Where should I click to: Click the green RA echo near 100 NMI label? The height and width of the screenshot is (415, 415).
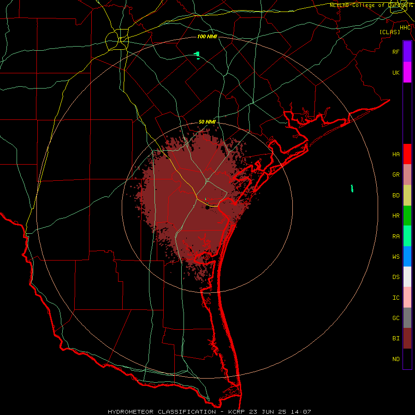[x=197, y=55]
